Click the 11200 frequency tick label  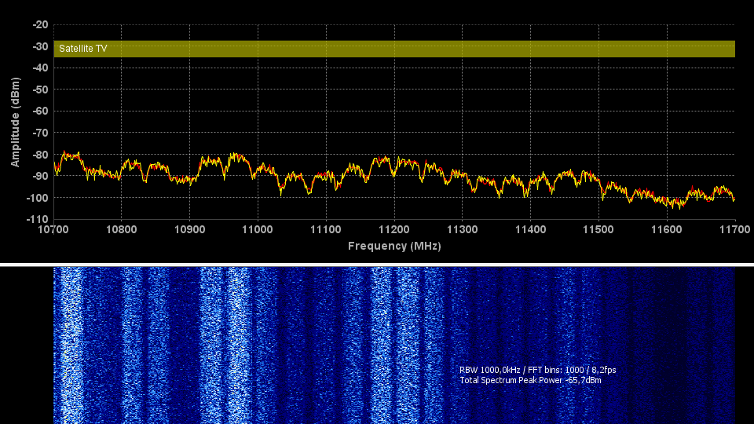click(394, 229)
